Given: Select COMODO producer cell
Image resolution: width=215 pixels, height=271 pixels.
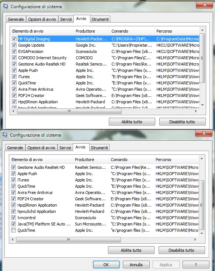Looking at the screenshot, I should (x=84, y=58).
